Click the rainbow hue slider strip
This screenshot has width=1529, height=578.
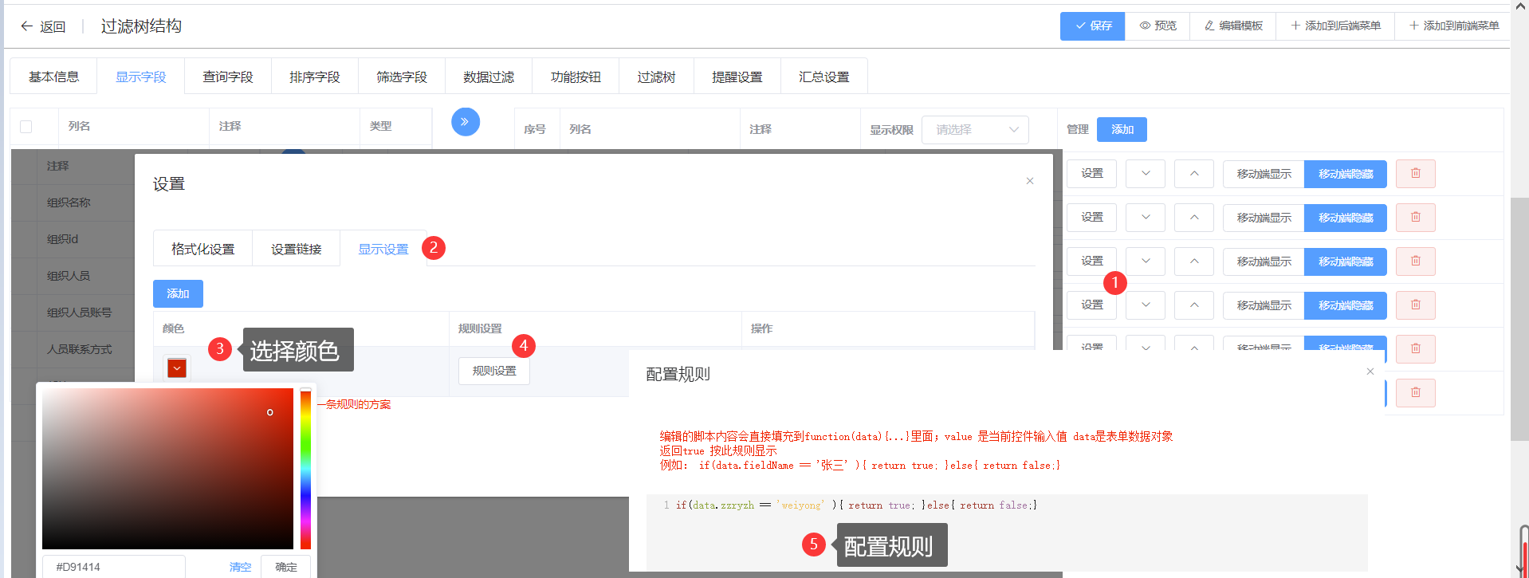(305, 470)
